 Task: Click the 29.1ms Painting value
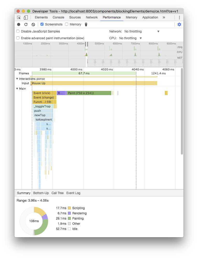pyautogui.click(x=61, y=219)
